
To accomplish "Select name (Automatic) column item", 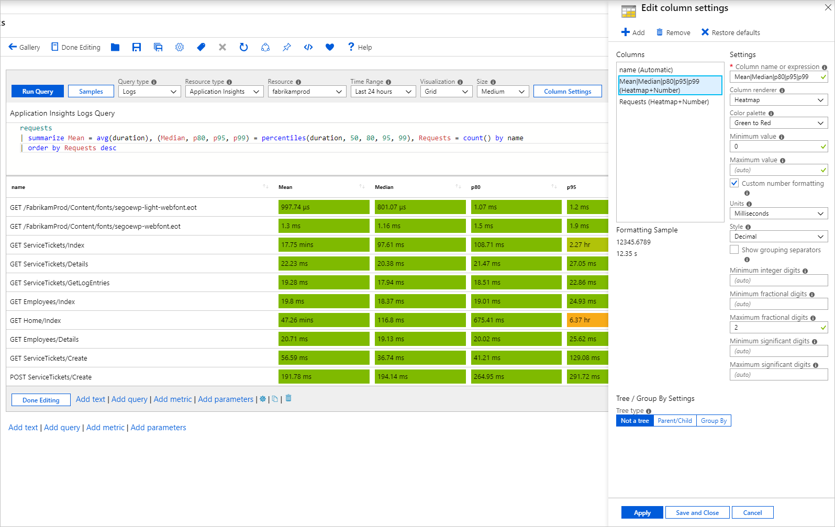I will 646,70.
